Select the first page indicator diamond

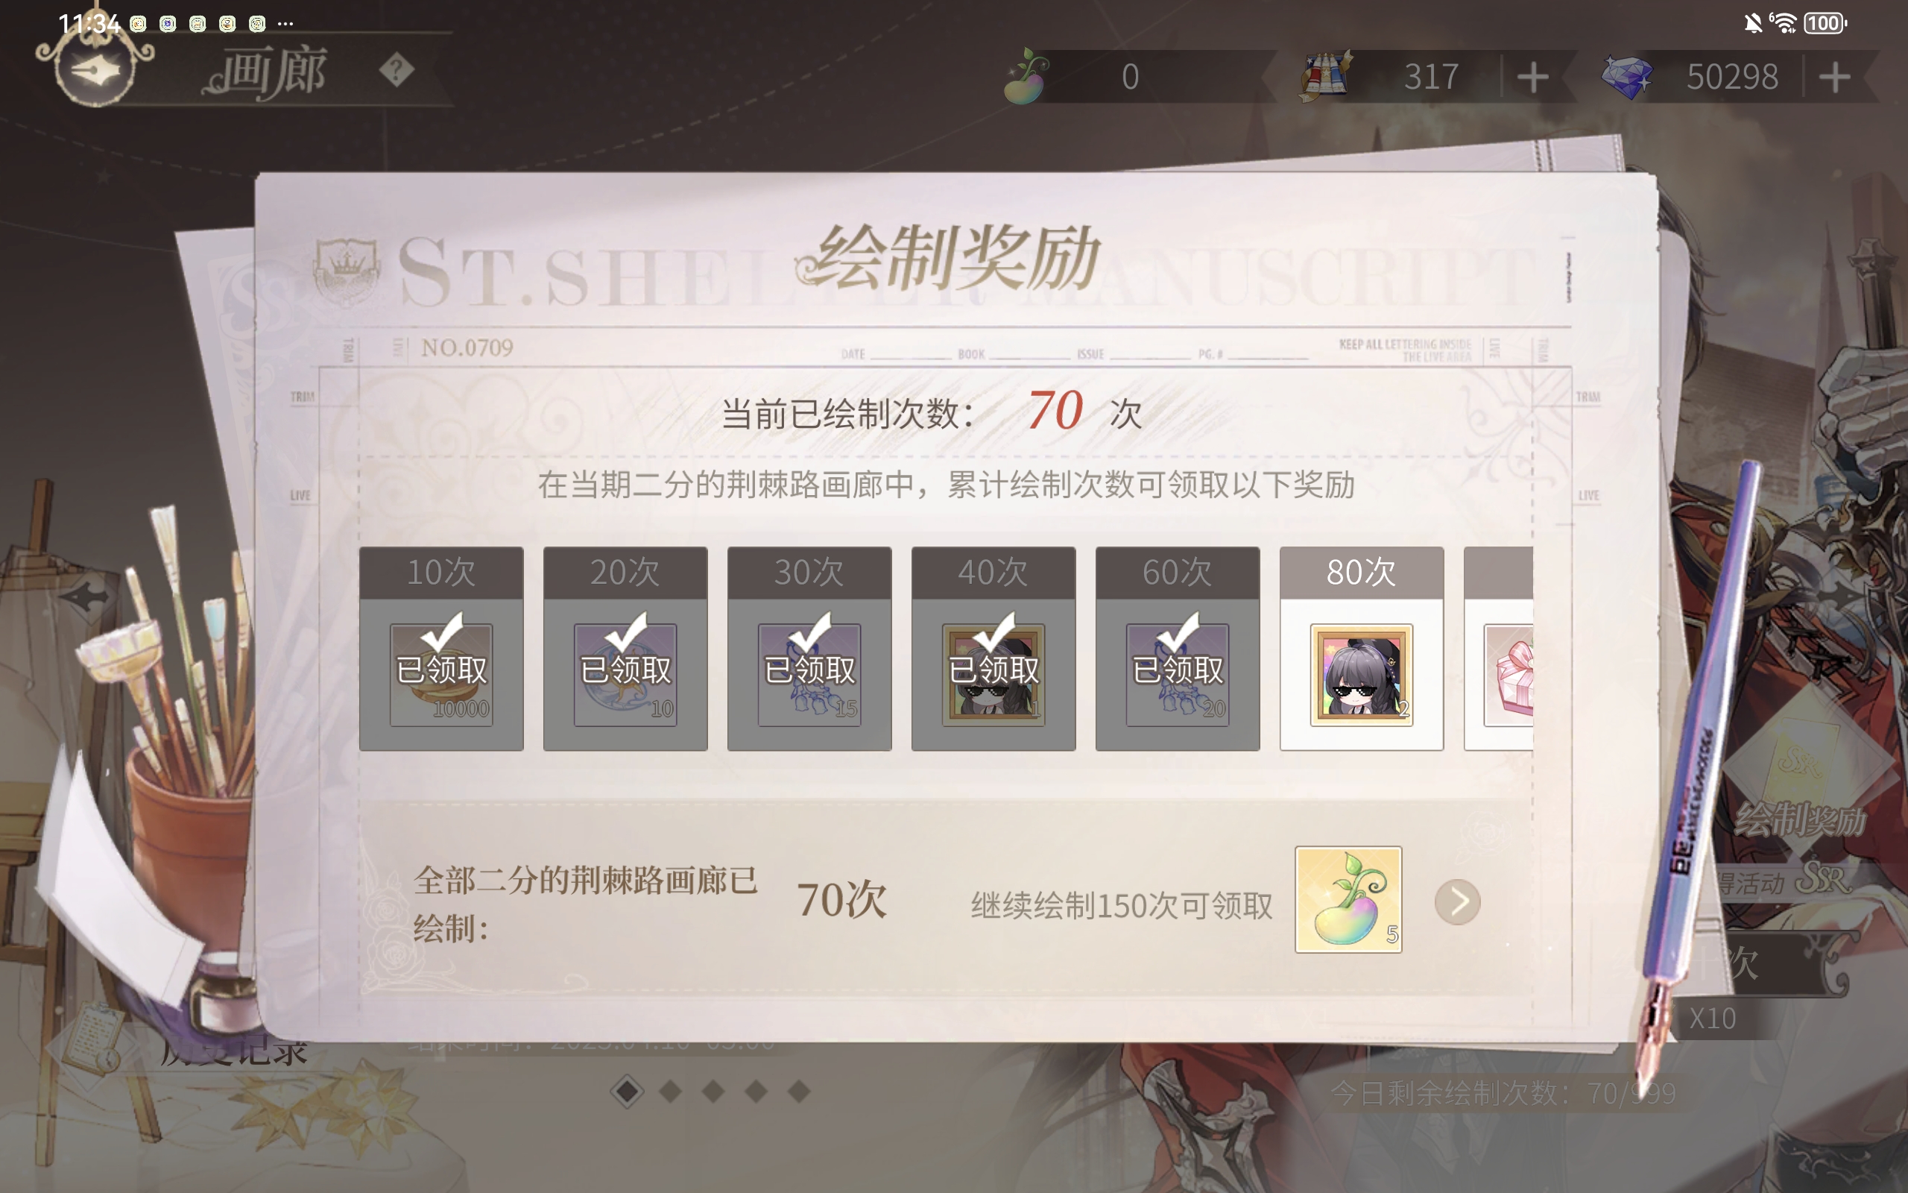628,1092
